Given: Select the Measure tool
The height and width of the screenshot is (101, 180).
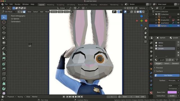Looking at the screenshot, I should point(4,53).
